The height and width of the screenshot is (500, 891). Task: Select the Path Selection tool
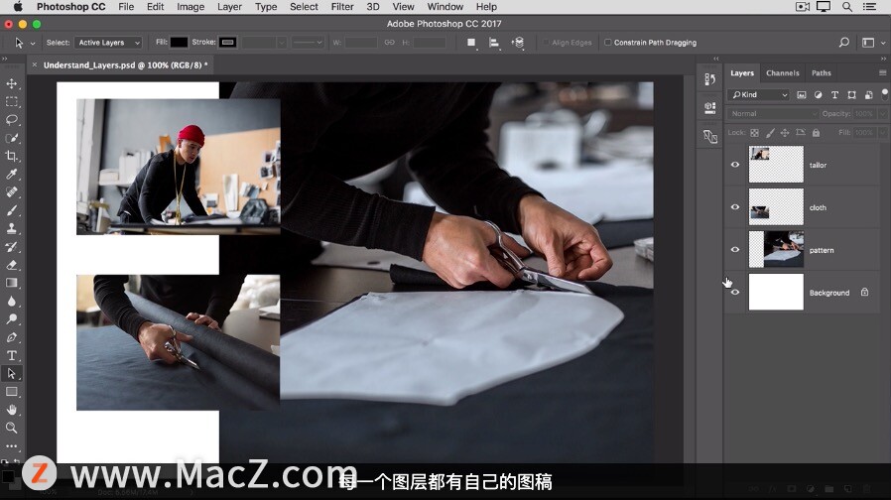[x=11, y=373]
